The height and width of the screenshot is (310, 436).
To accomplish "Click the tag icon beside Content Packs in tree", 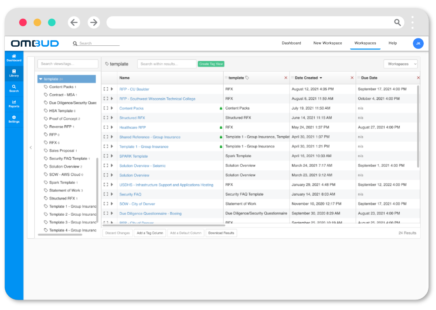I will tap(46, 87).
